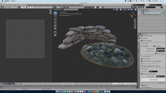The width and height of the screenshot is (166, 93).
Task: Open the viewport Select menu
Action: click(x=69, y=10)
